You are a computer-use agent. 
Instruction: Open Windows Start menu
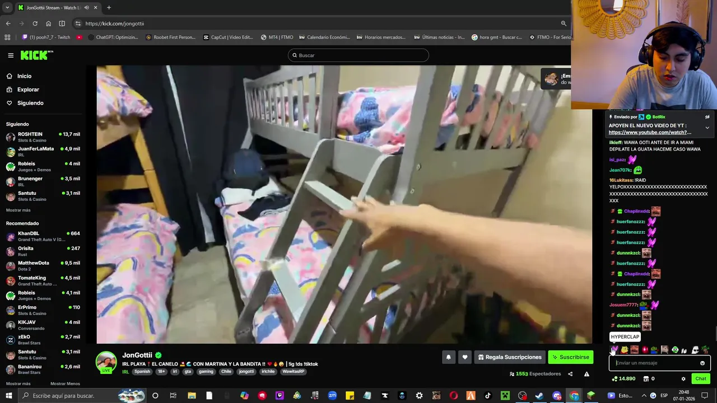[8, 396]
